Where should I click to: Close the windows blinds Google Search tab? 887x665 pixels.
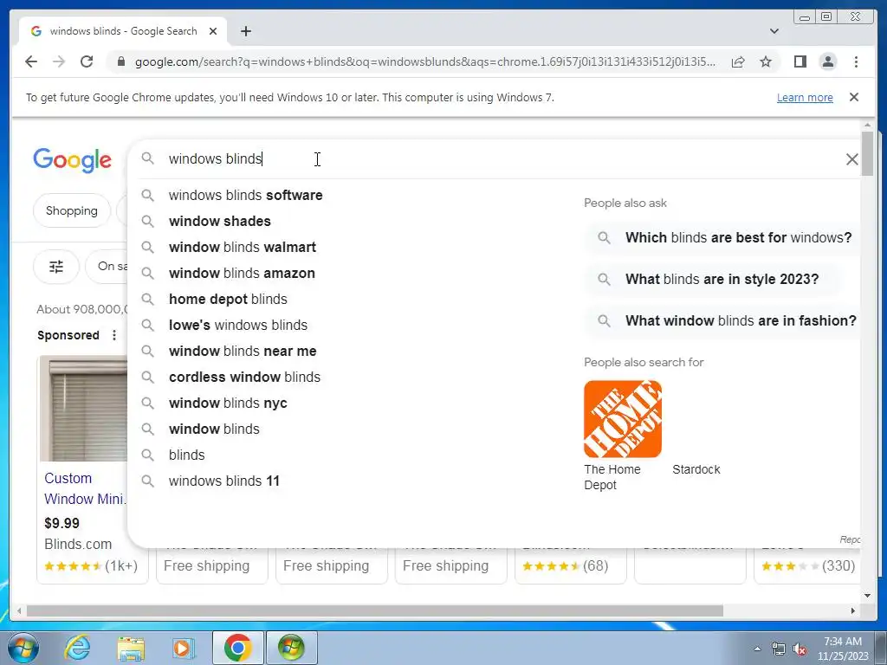tap(213, 31)
